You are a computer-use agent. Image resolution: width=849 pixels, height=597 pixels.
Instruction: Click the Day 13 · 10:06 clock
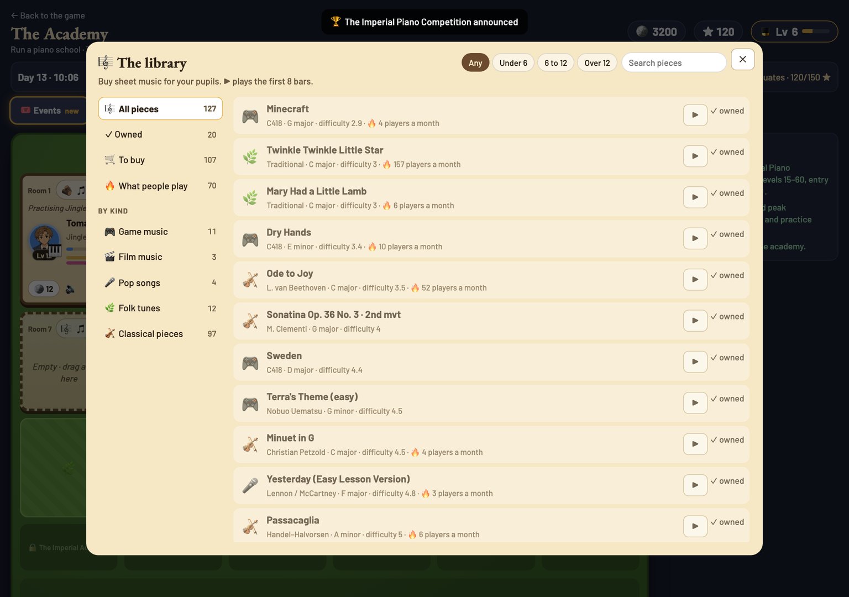pyautogui.click(x=48, y=77)
